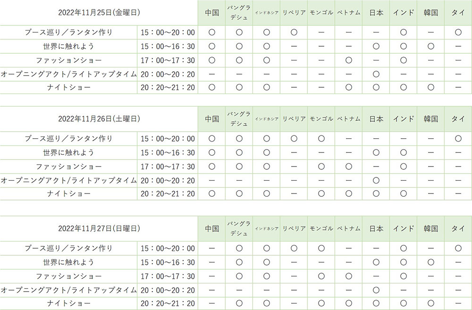Click the 2022年11月25日(金曜日) date header
The height and width of the screenshot is (310, 472).
(99, 13)
